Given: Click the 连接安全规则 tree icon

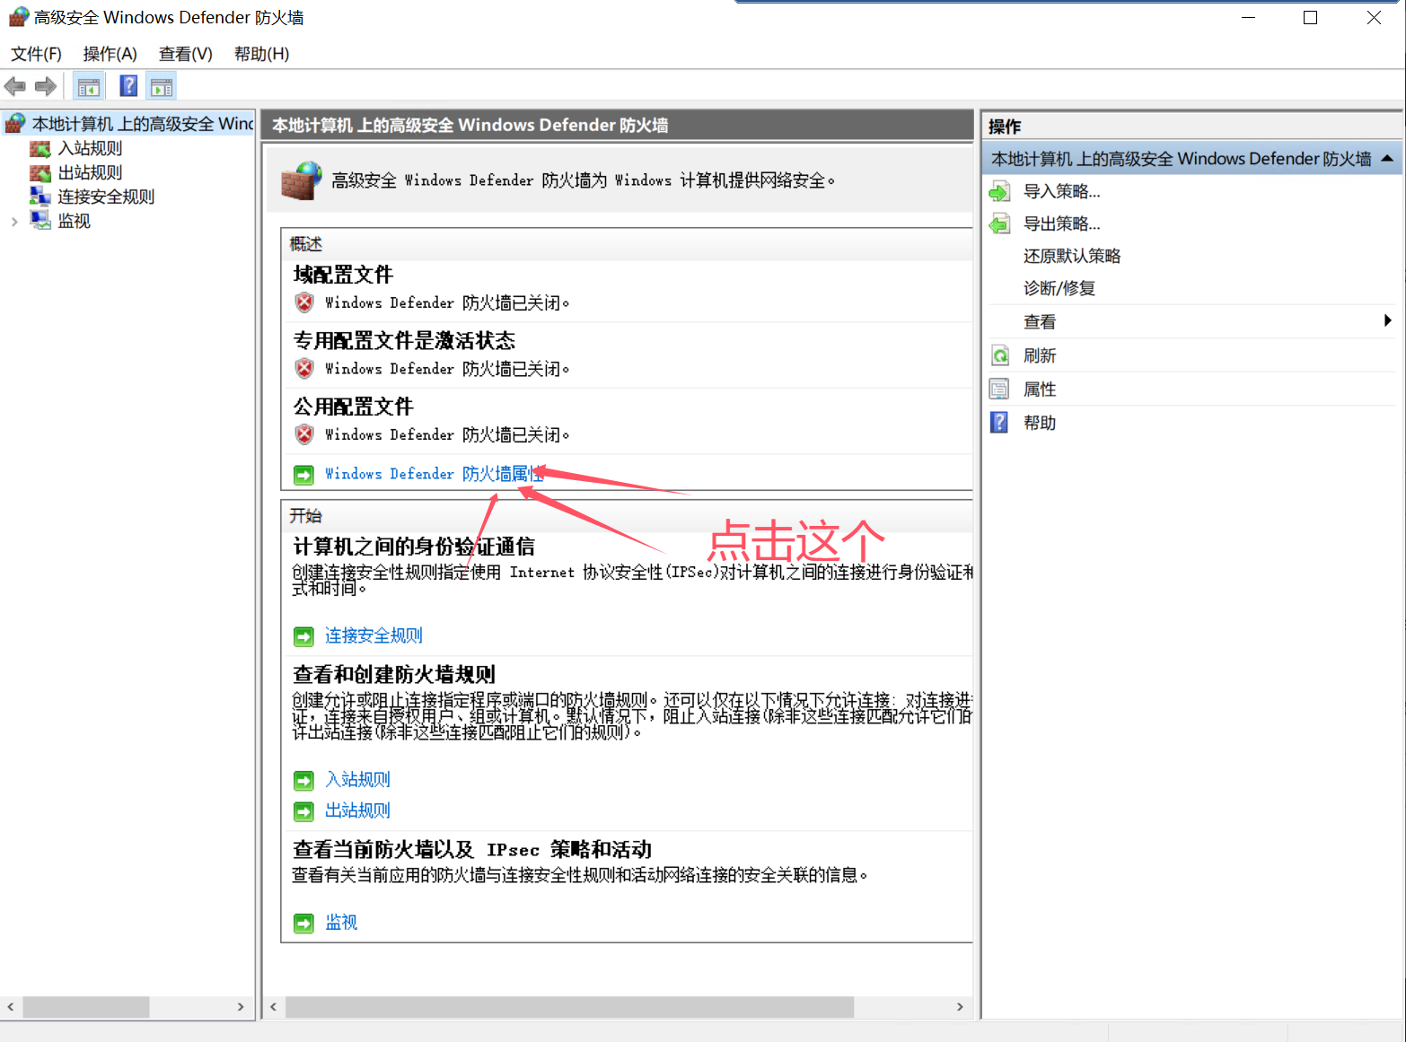Looking at the screenshot, I should click(x=40, y=197).
